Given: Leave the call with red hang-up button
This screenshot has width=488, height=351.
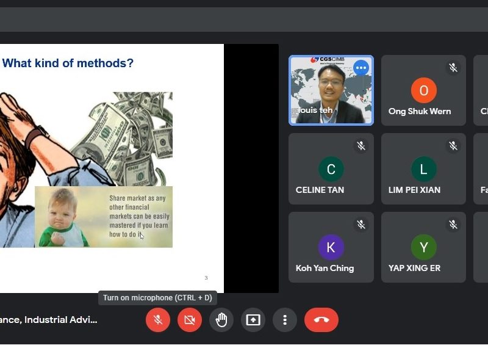Looking at the screenshot, I should pyautogui.click(x=321, y=320).
